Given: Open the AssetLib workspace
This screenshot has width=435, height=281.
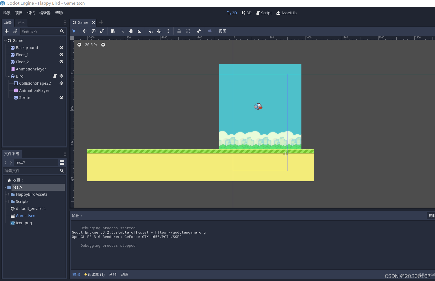Looking at the screenshot, I should 286,13.
